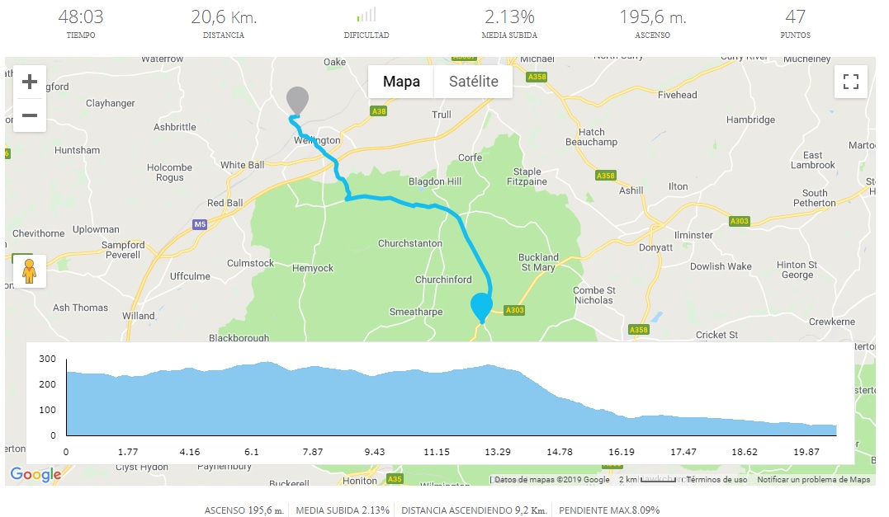Click the blue route end marker
Screen dimensions: 889x517
481,306
